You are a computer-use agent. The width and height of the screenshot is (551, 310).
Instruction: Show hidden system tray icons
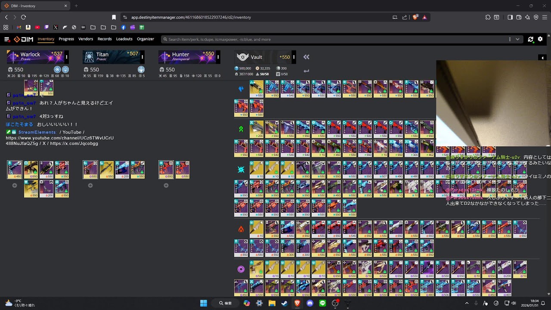[467, 303]
